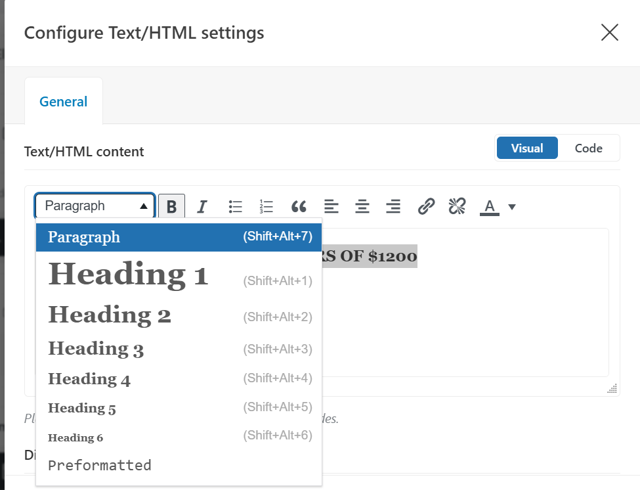Center align the text
The image size is (640, 490).
pyautogui.click(x=362, y=207)
